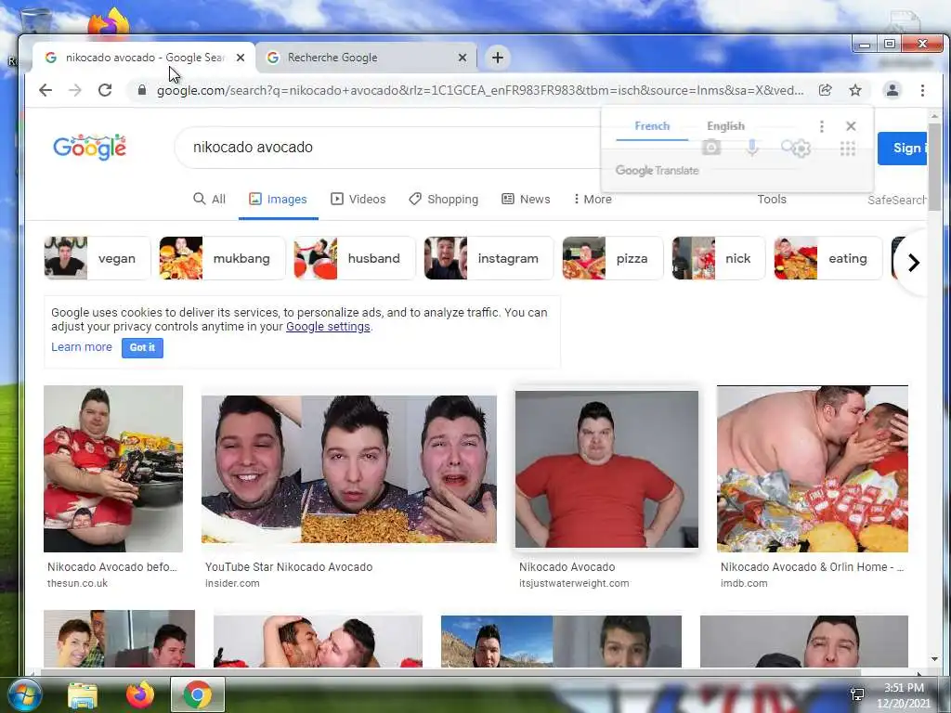Open thesun.co.uk Nikocado Avocado image result
This screenshot has width=951, height=713.
point(113,469)
